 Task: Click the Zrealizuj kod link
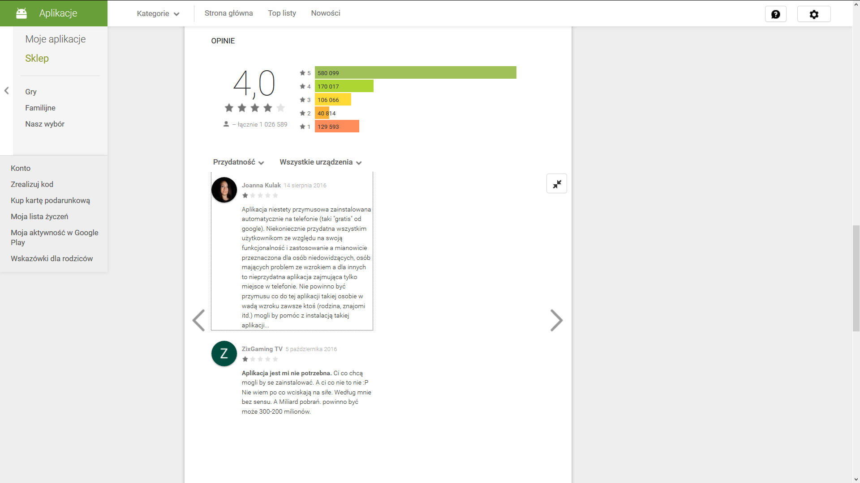coord(32,184)
